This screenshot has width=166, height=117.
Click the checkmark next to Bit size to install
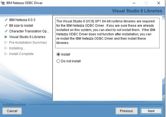click(6, 25)
